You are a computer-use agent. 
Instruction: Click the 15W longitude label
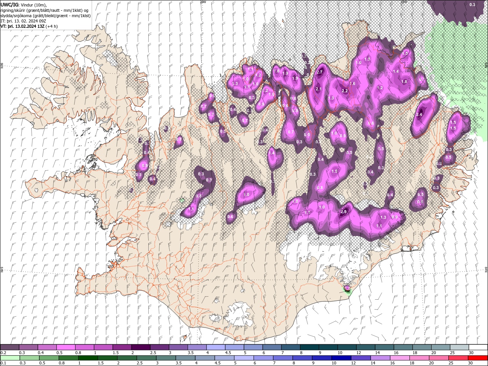[x=404, y=2]
